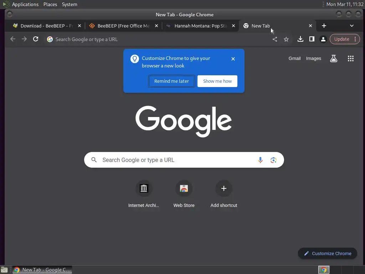Close the Download - BeeBEEP tab
The height and width of the screenshot is (274, 365).
click(79, 26)
